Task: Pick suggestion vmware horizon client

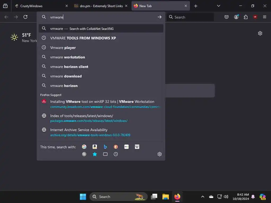Action: (x=101, y=66)
